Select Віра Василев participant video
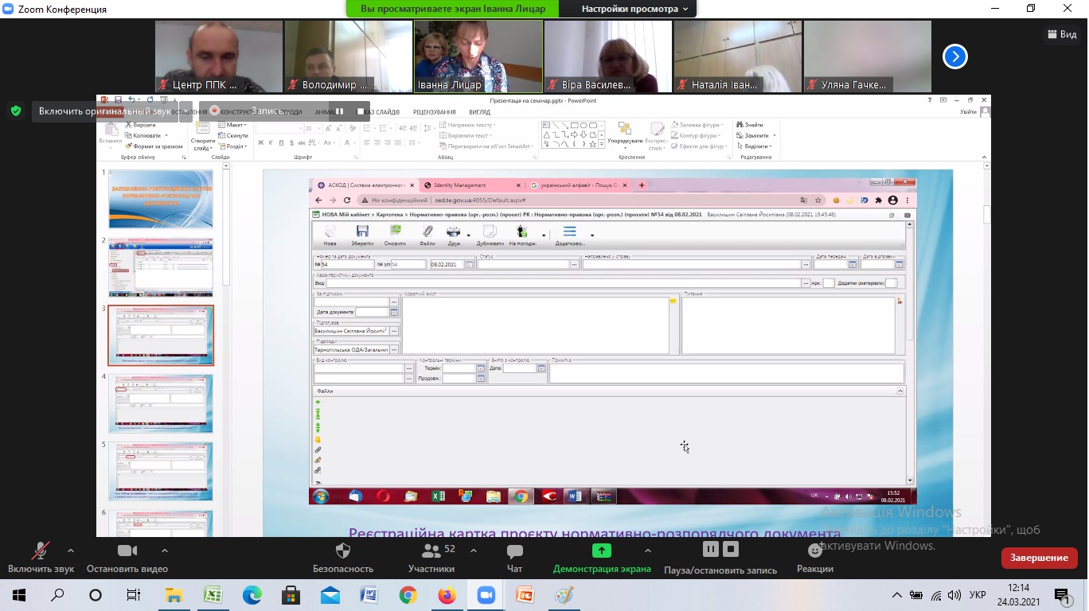 [x=607, y=56]
